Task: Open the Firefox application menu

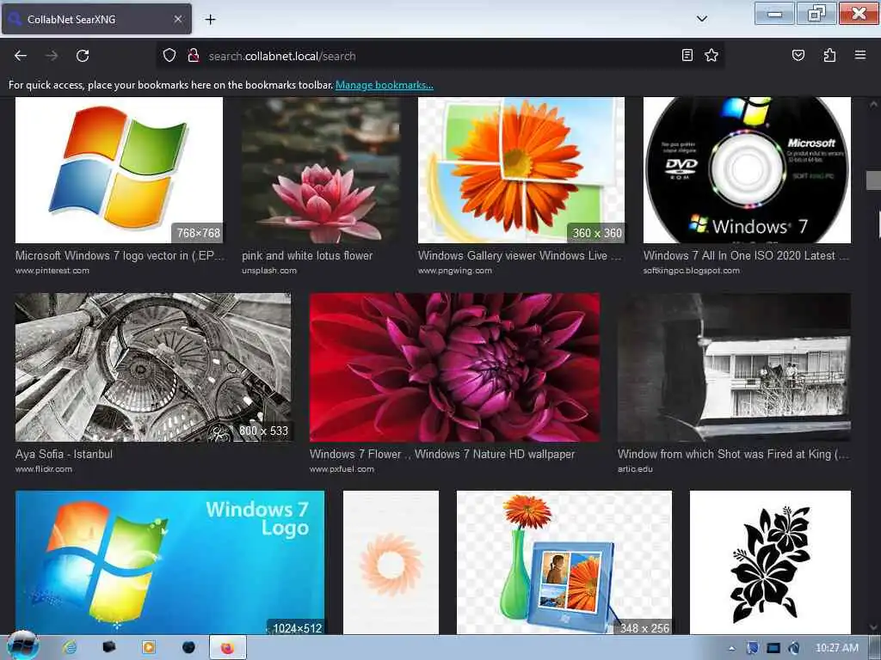Action: [859, 55]
